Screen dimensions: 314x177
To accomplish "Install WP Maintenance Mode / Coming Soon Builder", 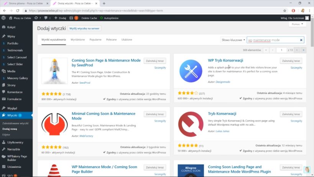I will tap(155, 167).
